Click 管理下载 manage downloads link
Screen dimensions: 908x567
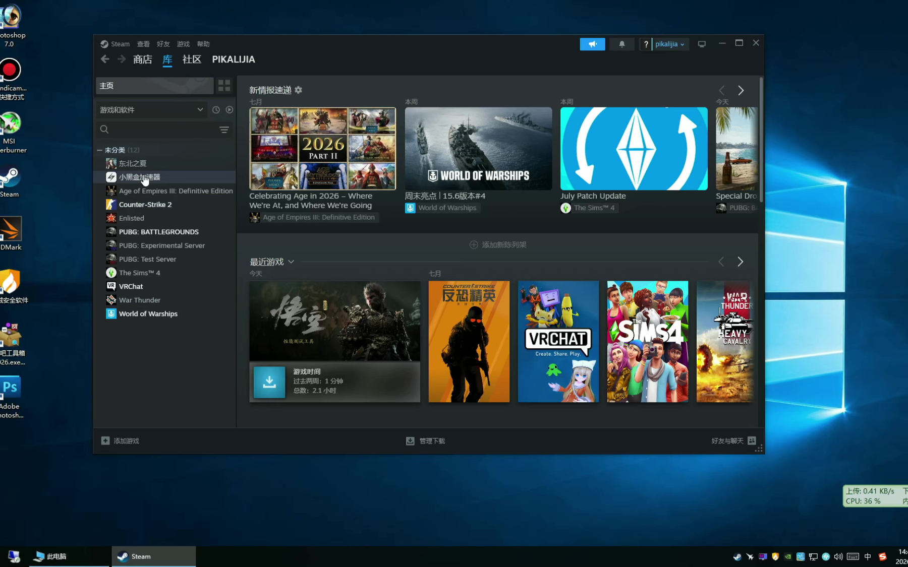425,441
